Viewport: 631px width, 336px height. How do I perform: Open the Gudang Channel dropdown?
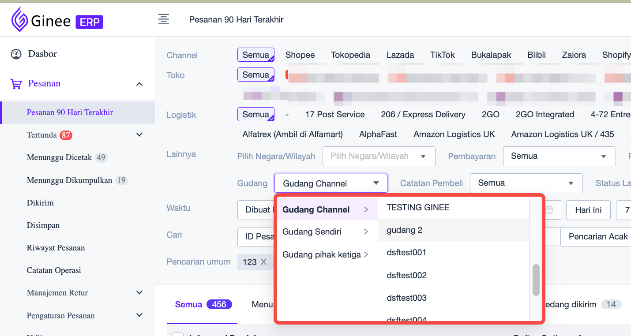pyautogui.click(x=331, y=183)
